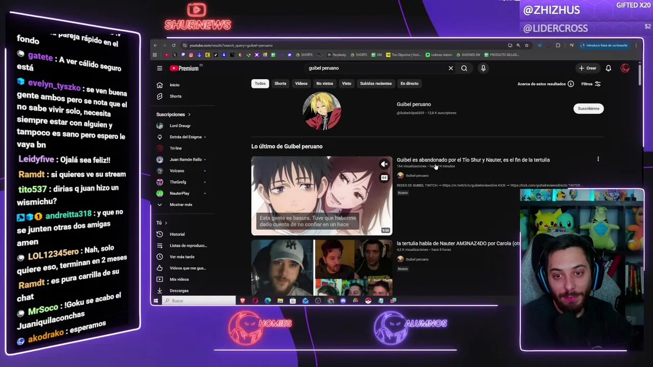
Task: Select the En directo filter chip
Action: click(x=409, y=84)
